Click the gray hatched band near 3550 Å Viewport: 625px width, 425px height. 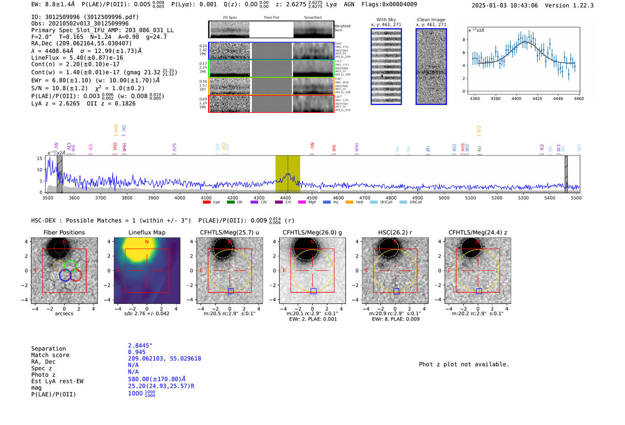[59, 174]
